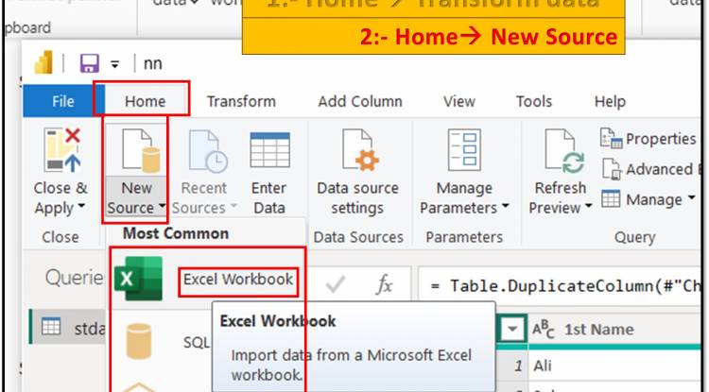Expand the Manage dropdown arrow in Query
The width and height of the screenshot is (709, 392).
(691, 197)
